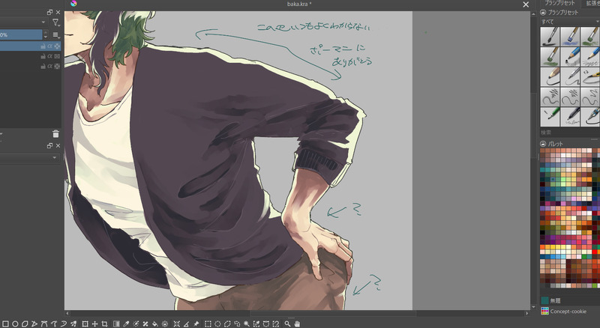The width and height of the screenshot is (600, 328).
Task: Select the Gradient tool
Action: point(116,324)
